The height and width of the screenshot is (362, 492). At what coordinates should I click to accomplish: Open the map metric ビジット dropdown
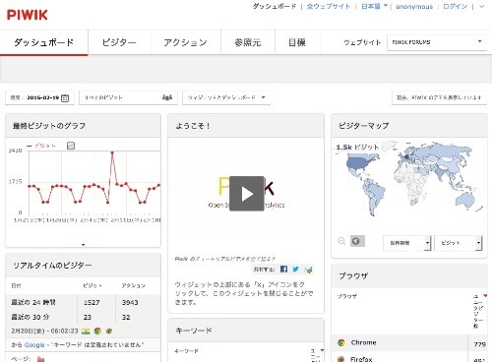[x=459, y=243]
